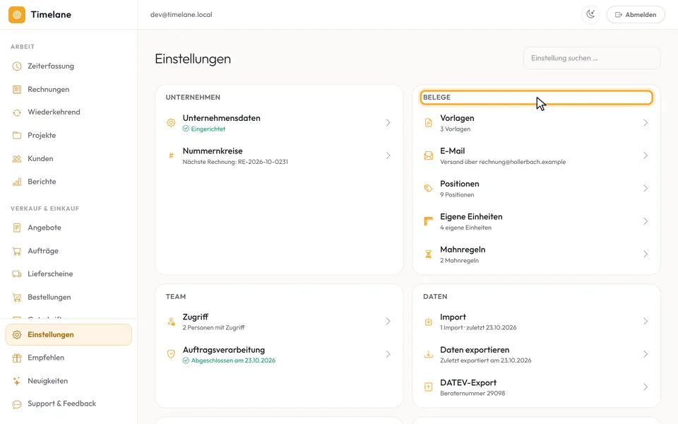678x424 pixels.
Task: Open Neuigkeiten sparkle icon
Action: (17, 381)
